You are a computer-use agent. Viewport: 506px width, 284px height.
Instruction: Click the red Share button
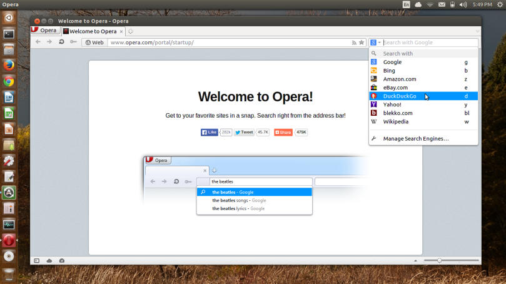pos(283,133)
